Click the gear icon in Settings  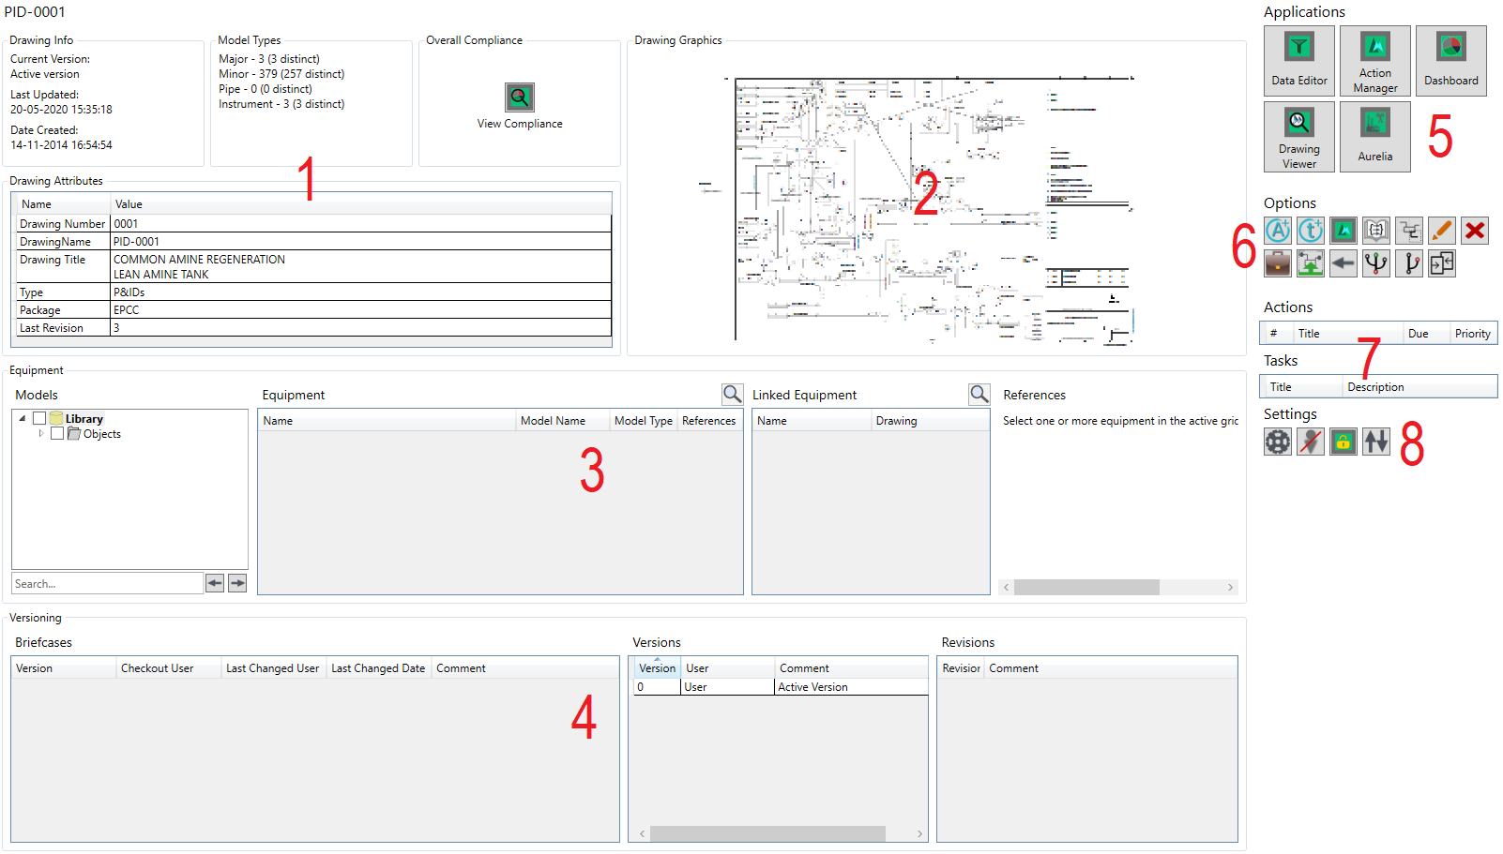[1277, 442]
